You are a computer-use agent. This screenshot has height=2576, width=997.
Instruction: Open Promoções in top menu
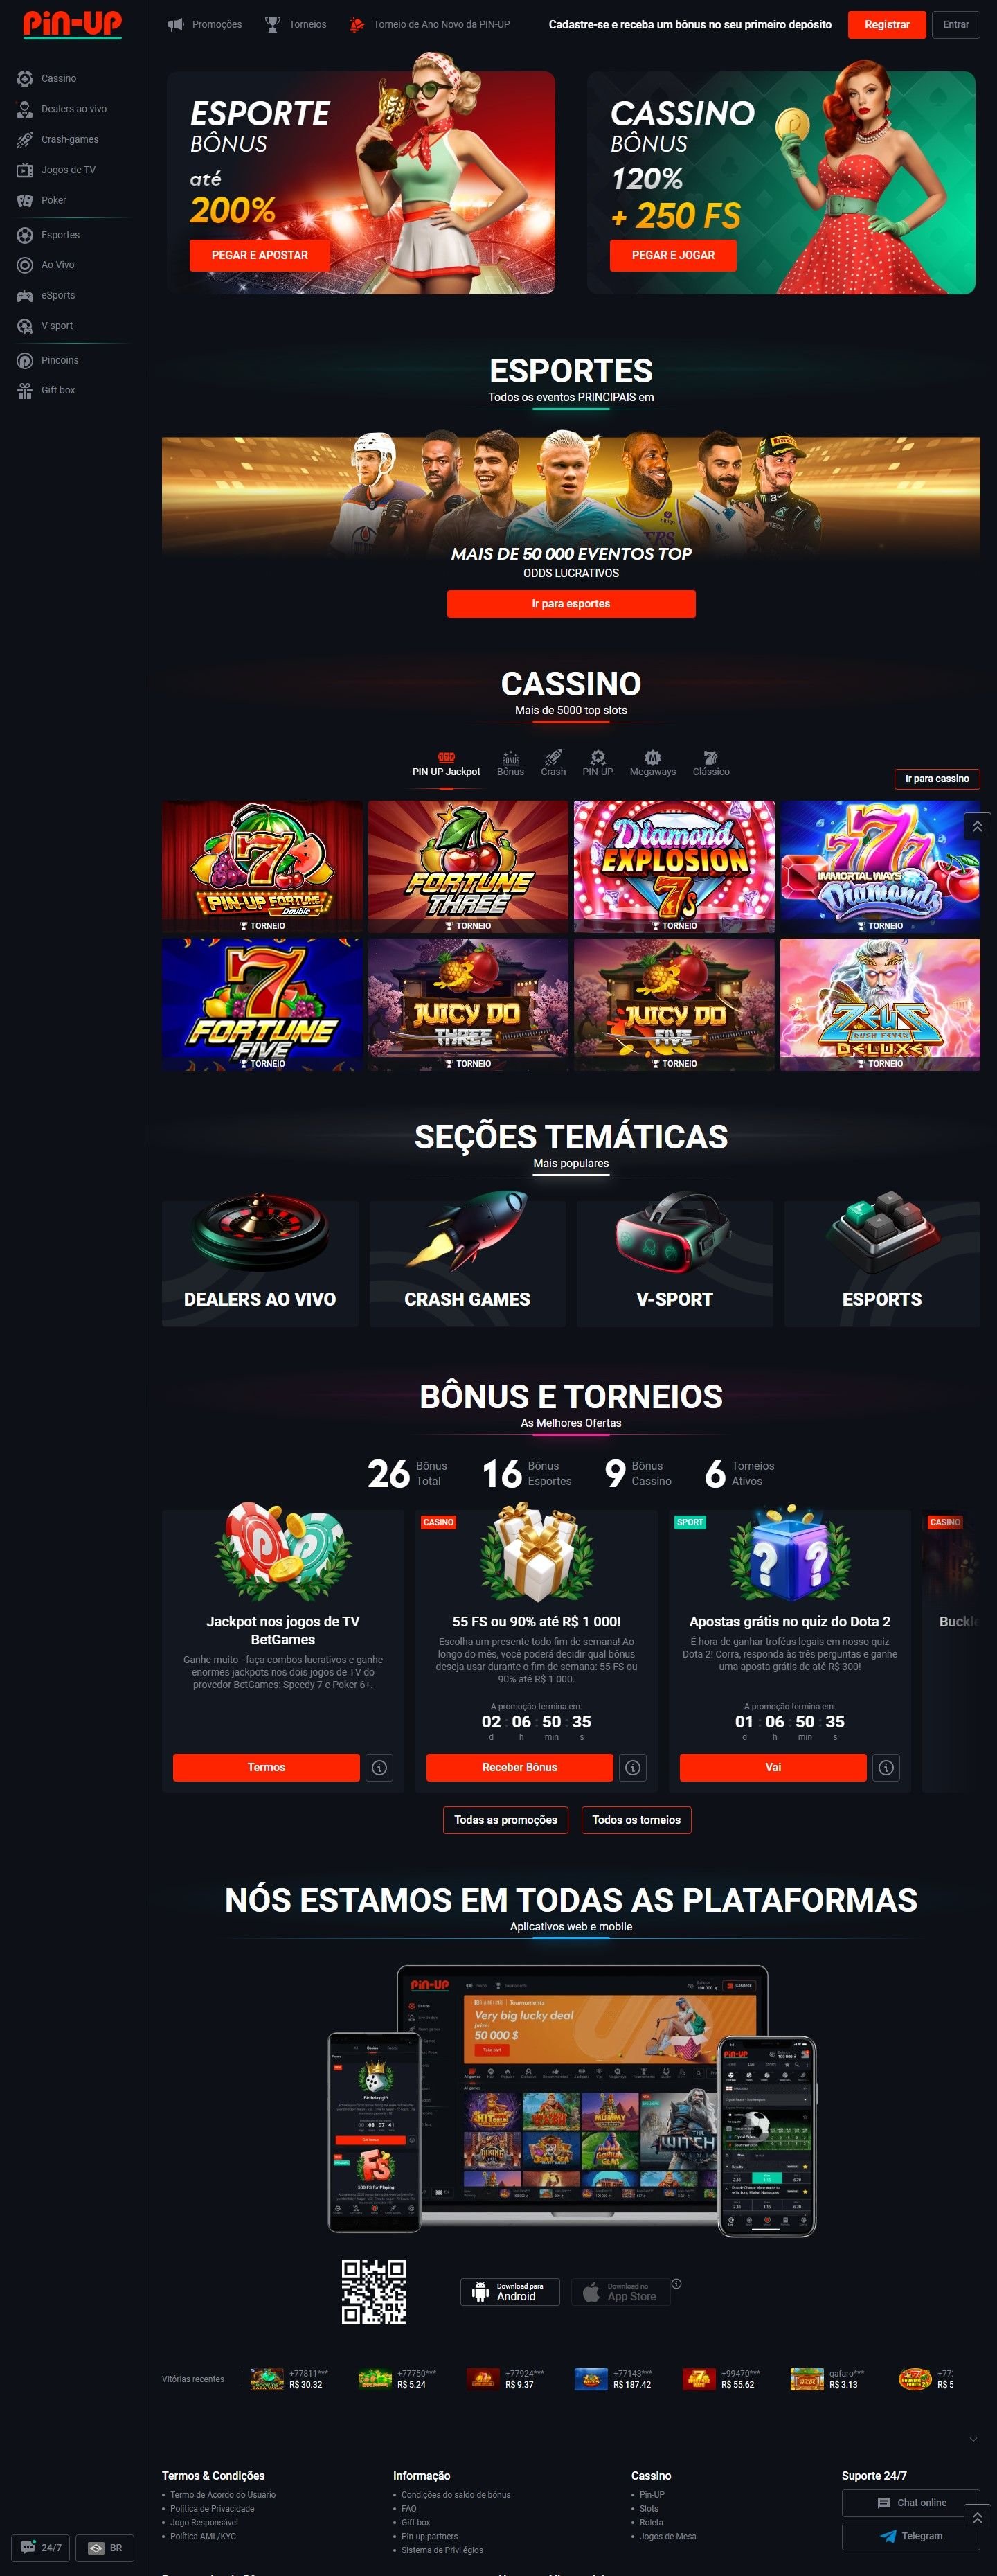pos(205,24)
